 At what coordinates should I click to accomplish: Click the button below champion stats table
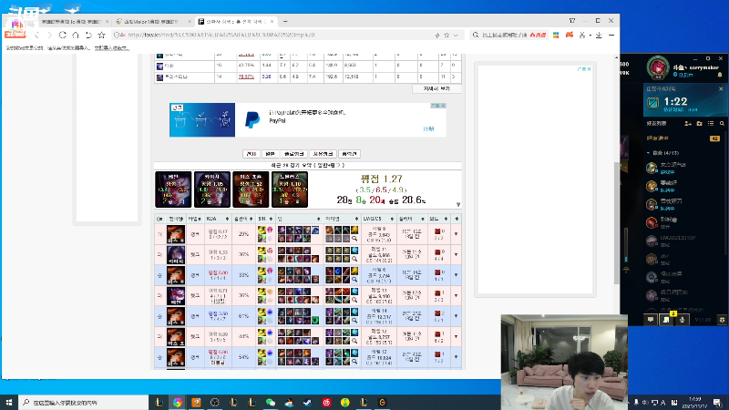point(436,88)
